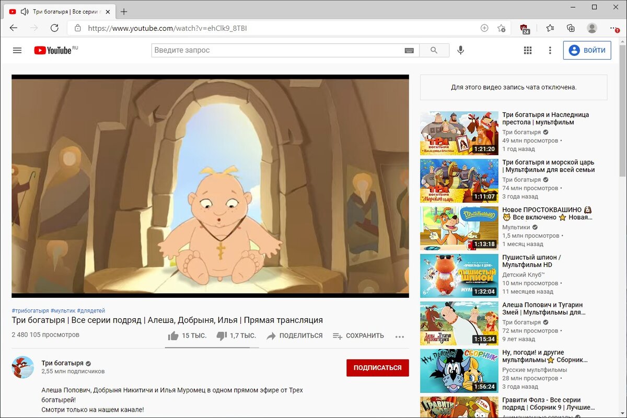Open the YouTube hamburger guide menu
The image size is (627, 418).
[17, 50]
